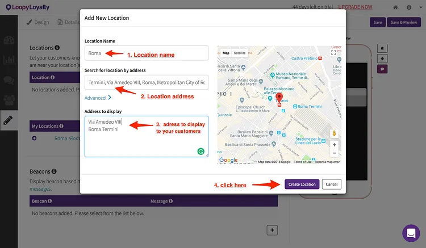This screenshot has height=248, width=426.
Task: Select the Map view tab
Action: click(x=225, y=53)
